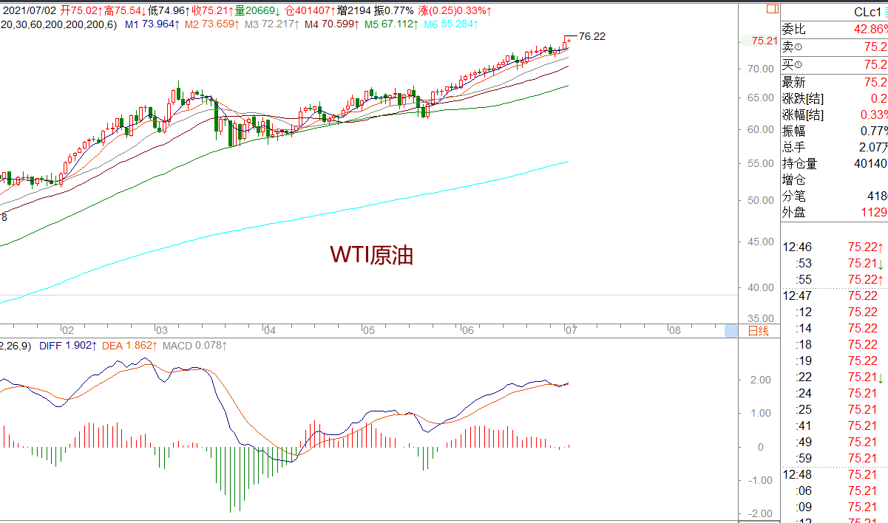Image resolution: width=888 pixels, height=523 pixels.
Task: Click the 量20669 volume value
Action: click(x=257, y=11)
